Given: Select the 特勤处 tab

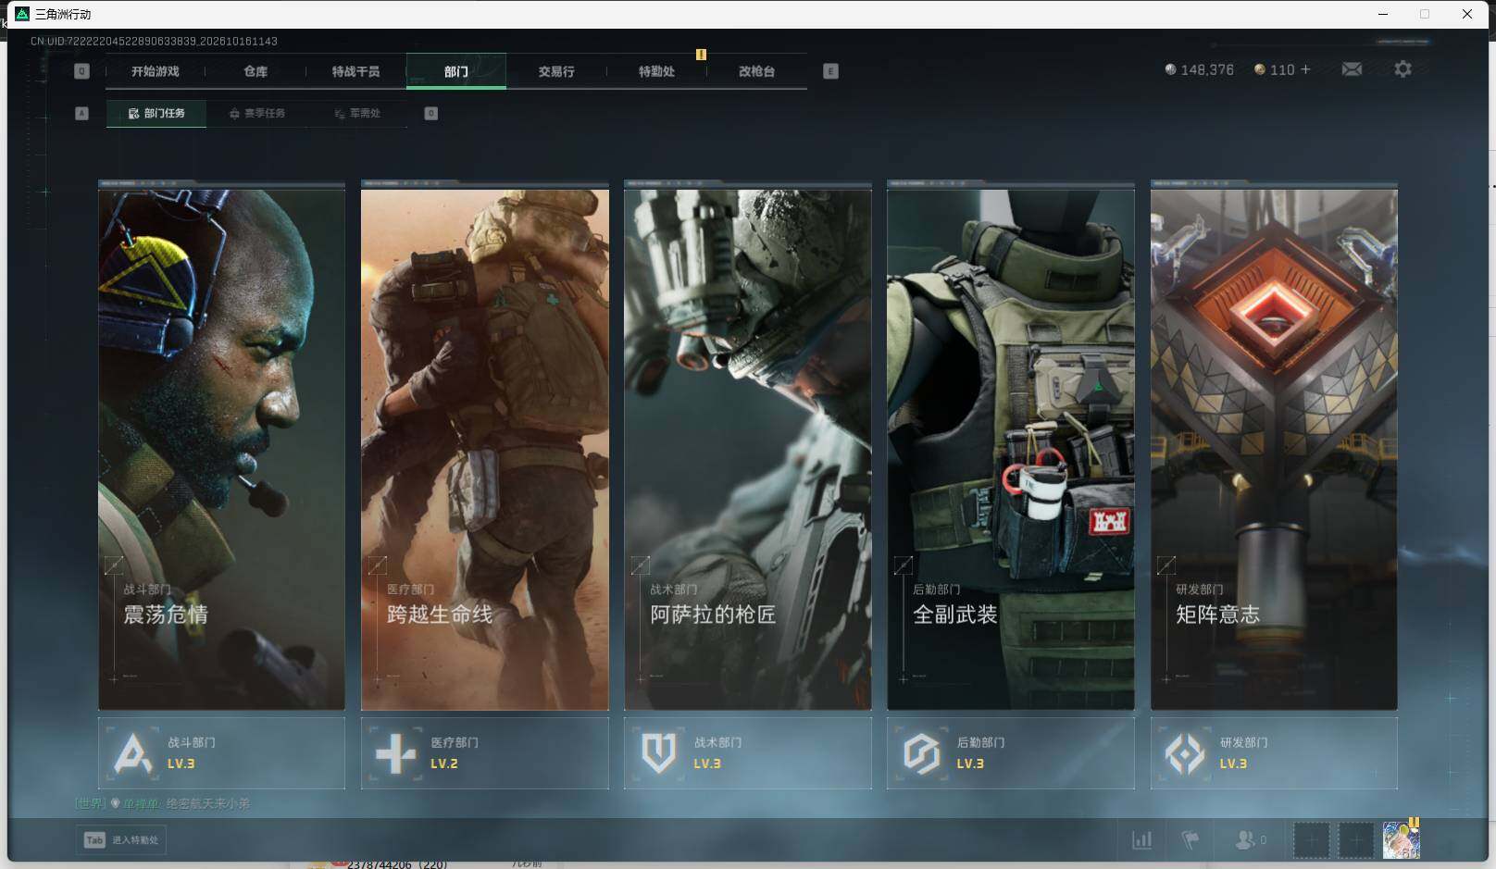Looking at the screenshot, I should [656, 71].
